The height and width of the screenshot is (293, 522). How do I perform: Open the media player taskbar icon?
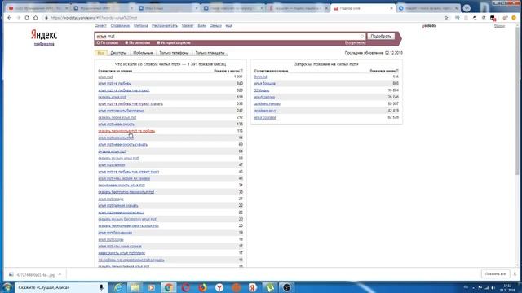click(x=152, y=287)
